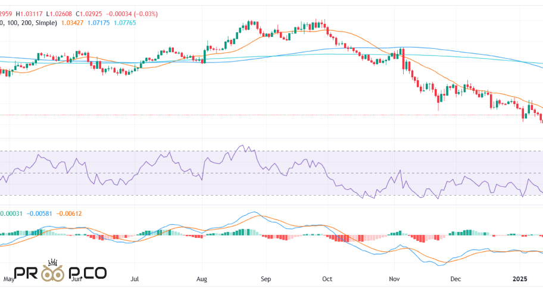Click the Aug label on time axis
The width and height of the screenshot is (543, 305).
pos(202,279)
